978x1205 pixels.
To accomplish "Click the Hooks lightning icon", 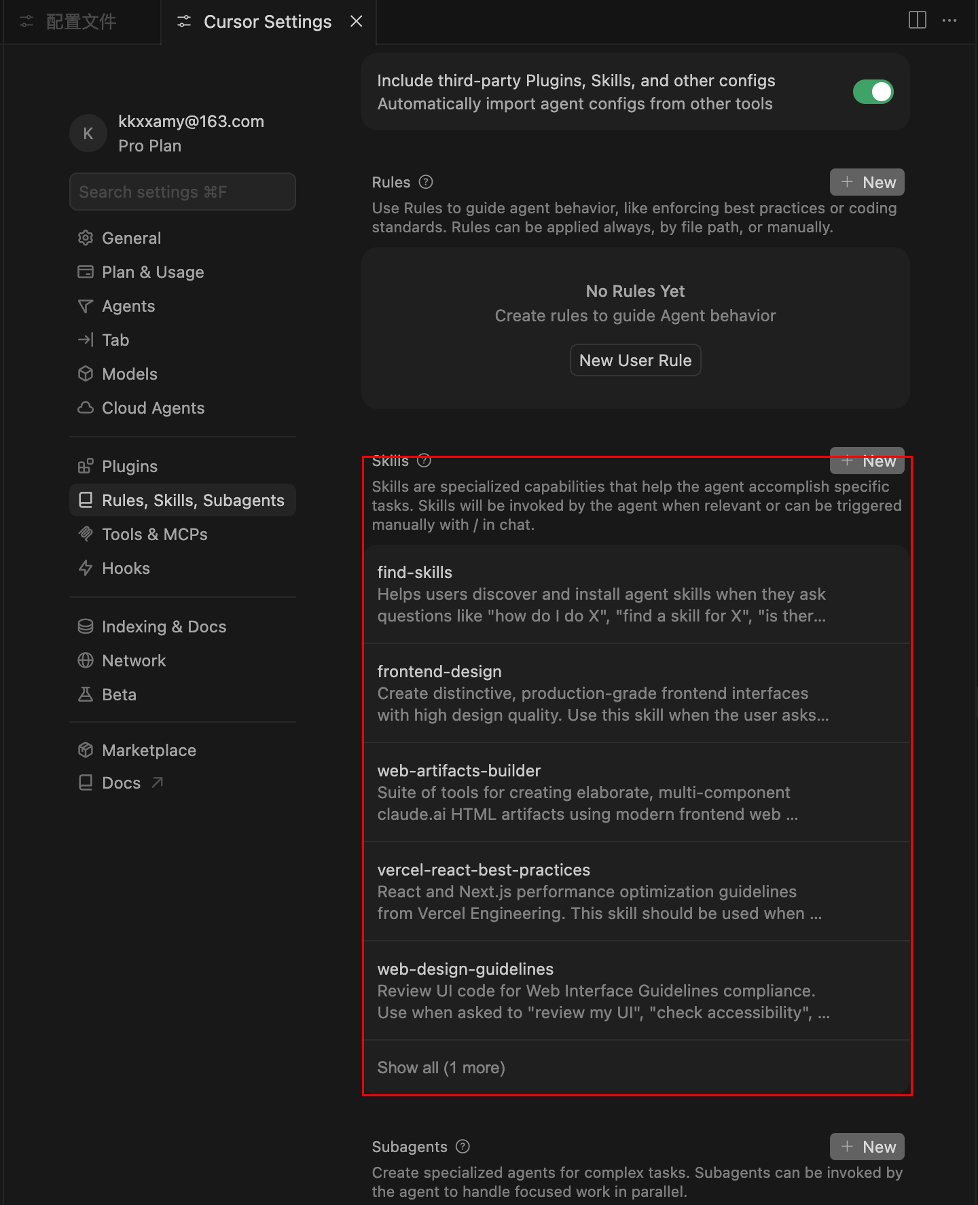I will [86, 569].
